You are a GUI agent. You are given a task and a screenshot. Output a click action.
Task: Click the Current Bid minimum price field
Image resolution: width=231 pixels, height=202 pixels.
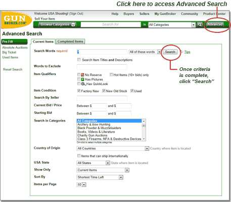click(100, 106)
